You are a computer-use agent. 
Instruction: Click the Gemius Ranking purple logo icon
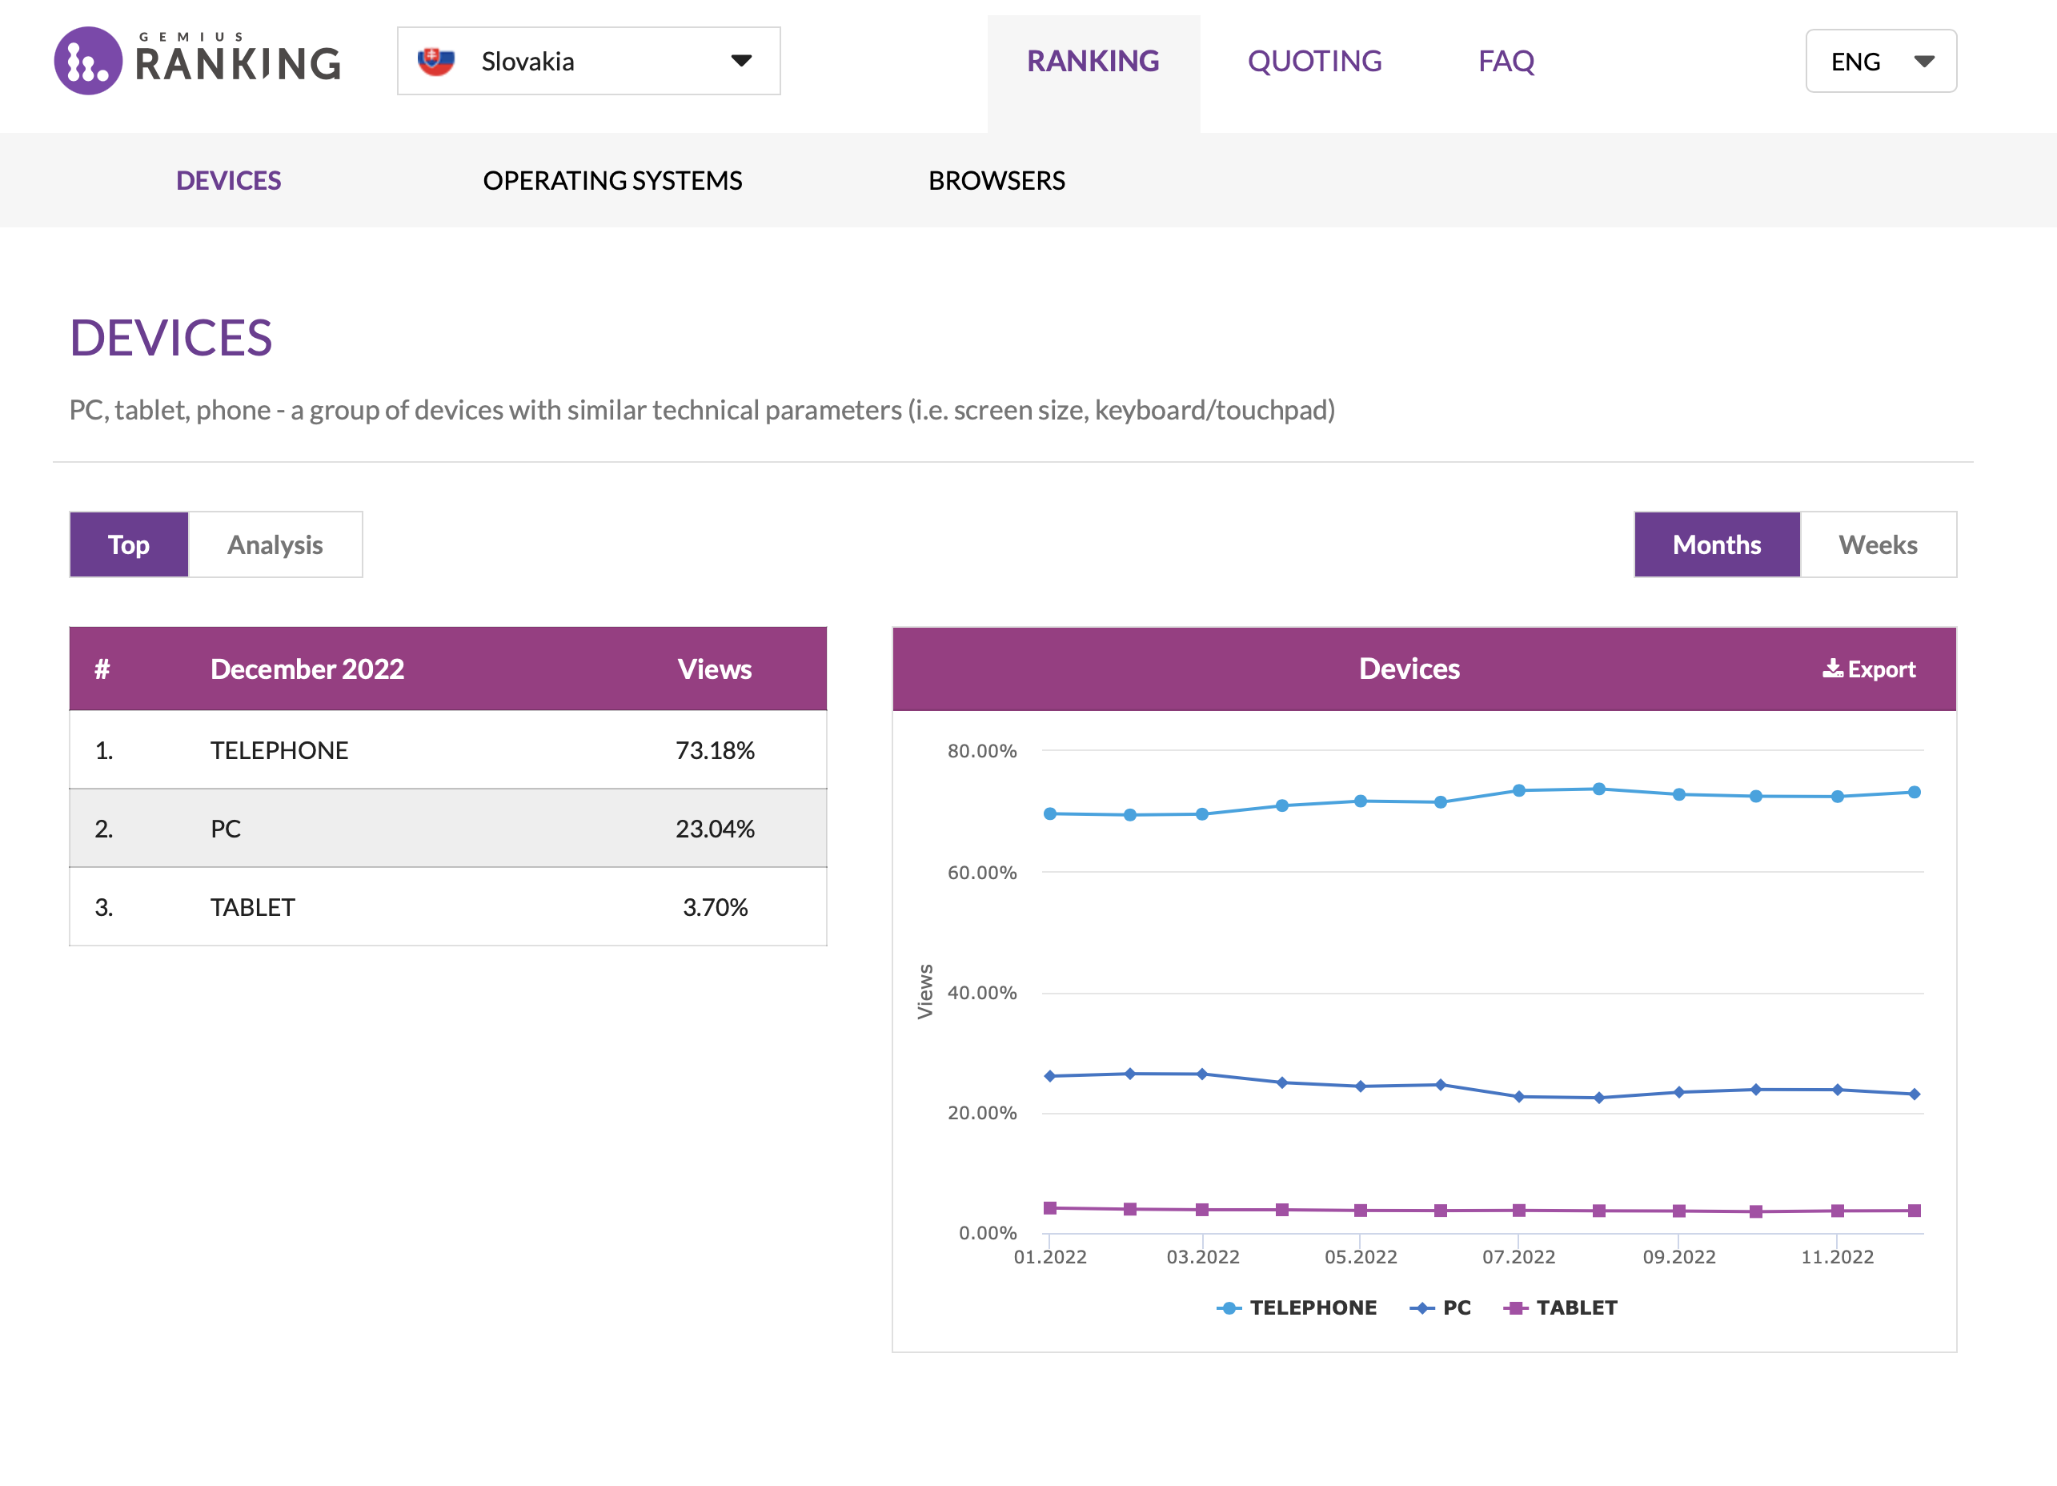coord(88,61)
